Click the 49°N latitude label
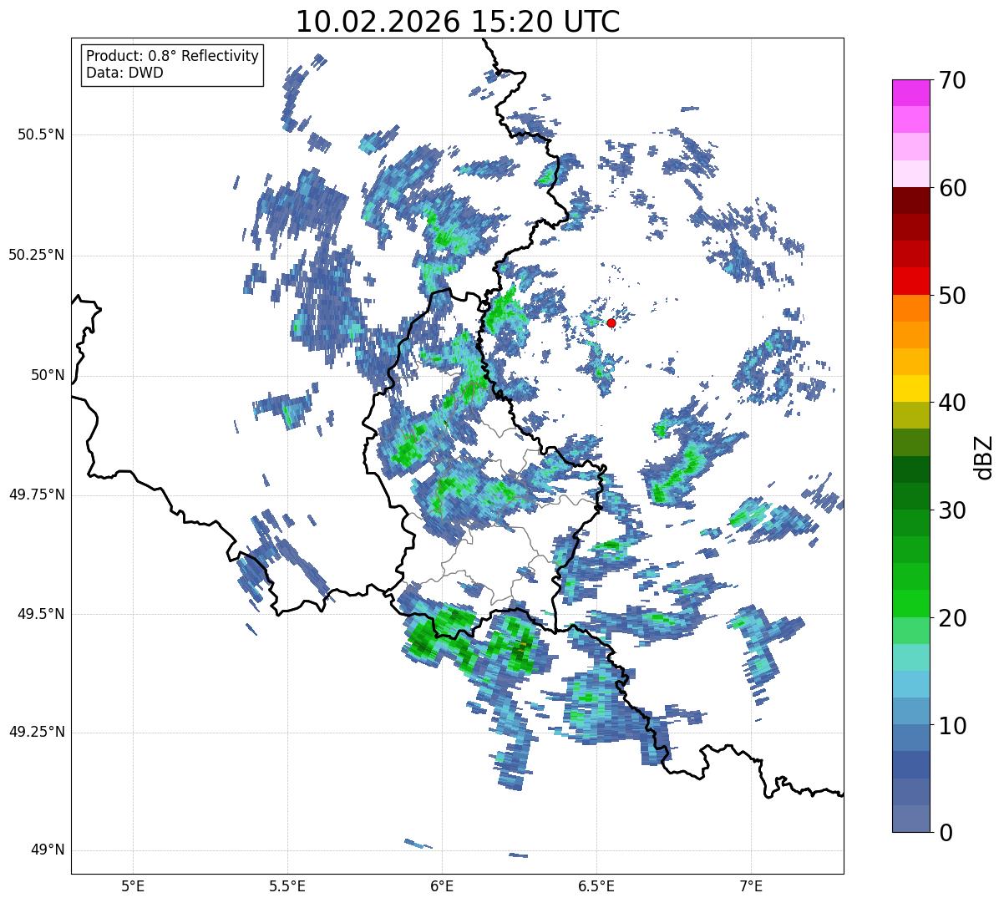The image size is (1004, 903). [x=48, y=850]
